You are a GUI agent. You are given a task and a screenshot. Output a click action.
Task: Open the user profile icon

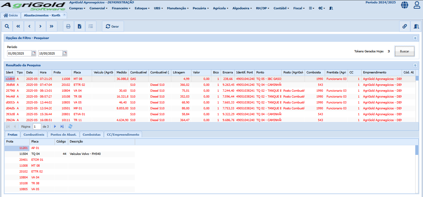click(x=417, y=5)
